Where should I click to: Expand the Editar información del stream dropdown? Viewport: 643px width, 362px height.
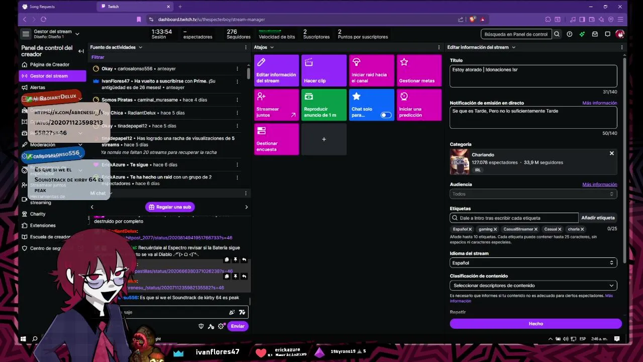[x=513, y=47]
